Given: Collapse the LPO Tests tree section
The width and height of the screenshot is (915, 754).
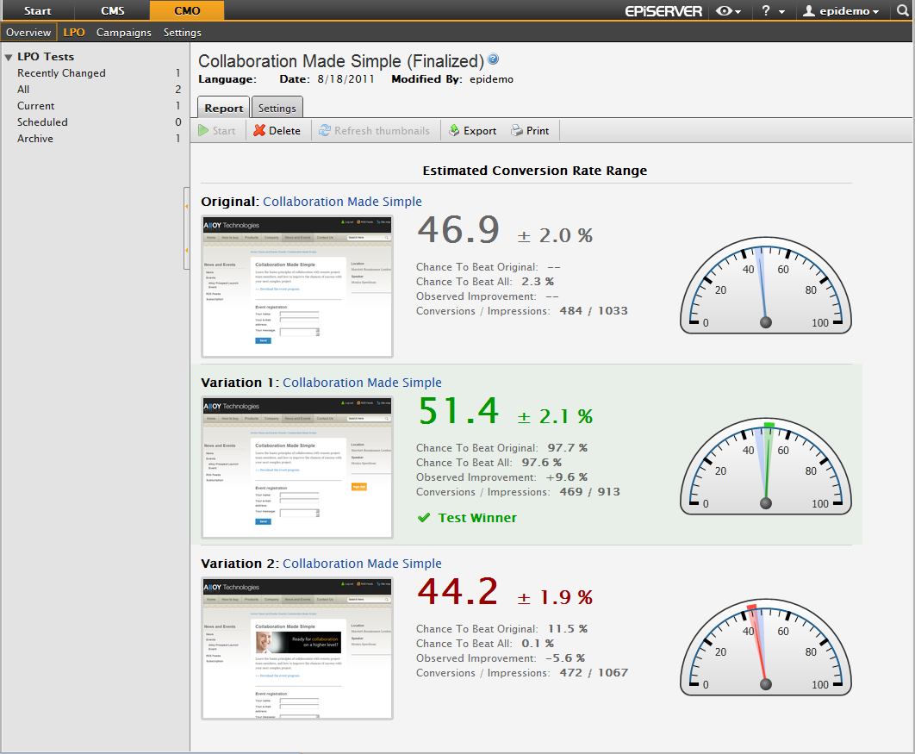Looking at the screenshot, I should [9, 57].
